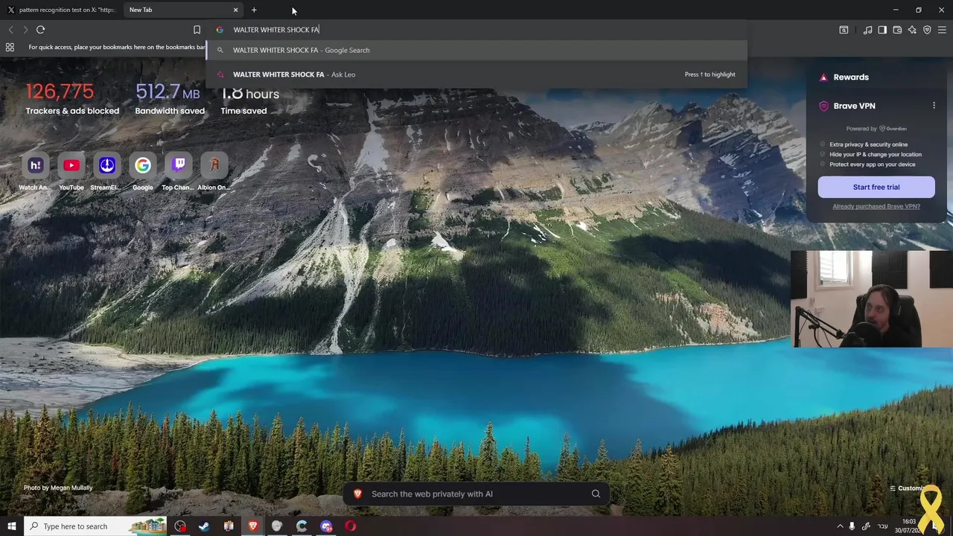The height and width of the screenshot is (536, 953).
Task: Follow Already purchased Brave VPN link
Action: tap(876, 206)
